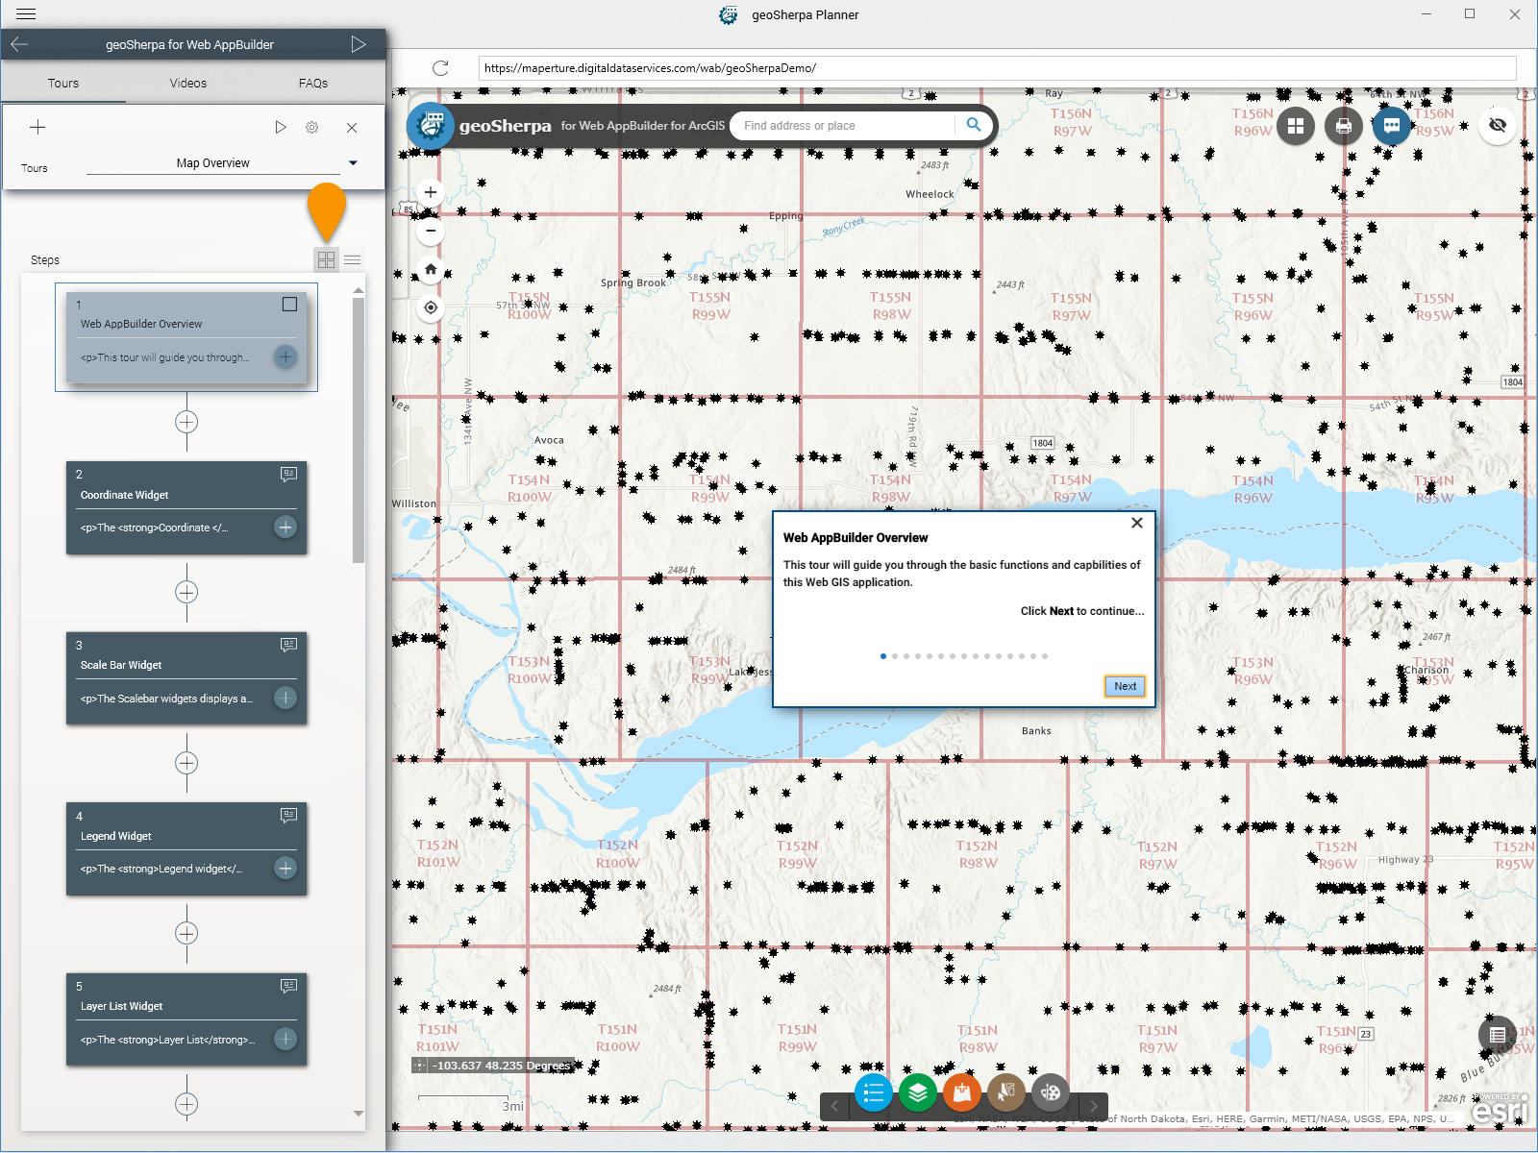Insert a step after Legend Widget

pyautogui.click(x=186, y=933)
